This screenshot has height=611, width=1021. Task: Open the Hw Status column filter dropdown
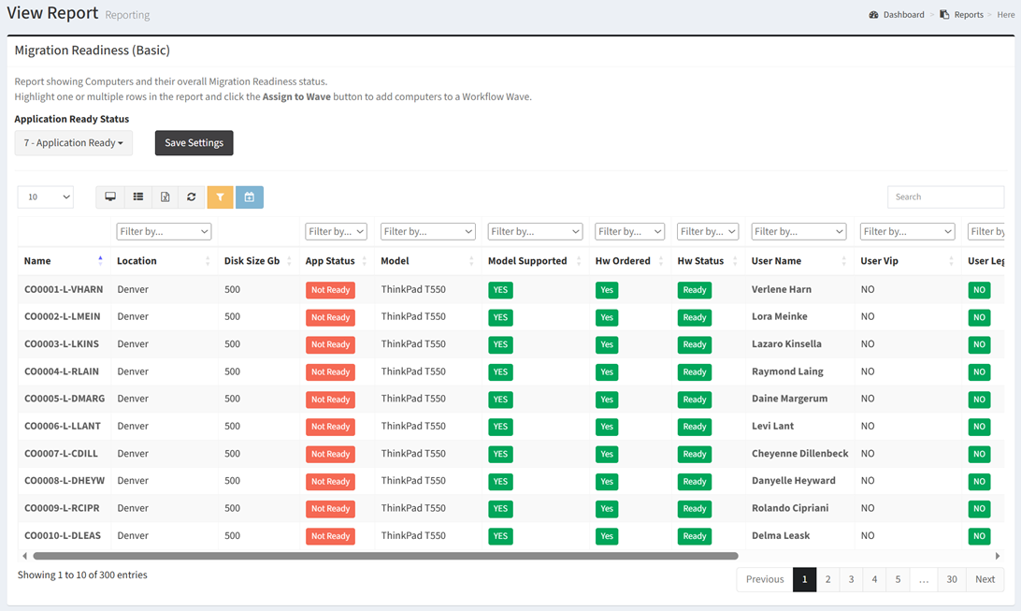point(708,231)
